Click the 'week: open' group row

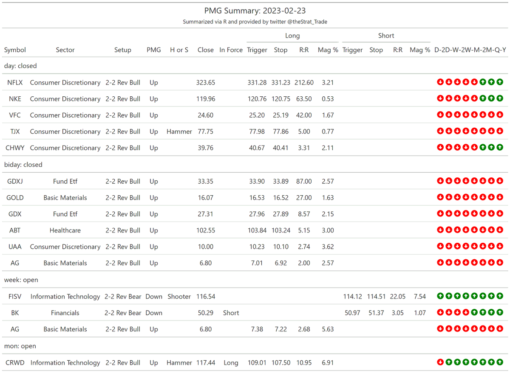tap(255, 280)
